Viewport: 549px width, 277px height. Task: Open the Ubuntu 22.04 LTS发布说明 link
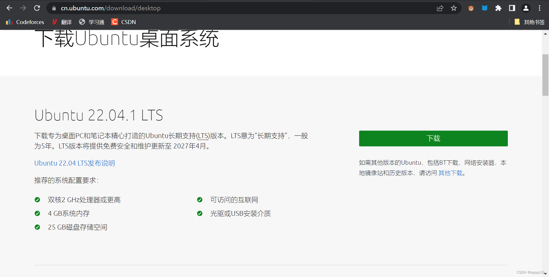pyautogui.click(x=74, y=163)
